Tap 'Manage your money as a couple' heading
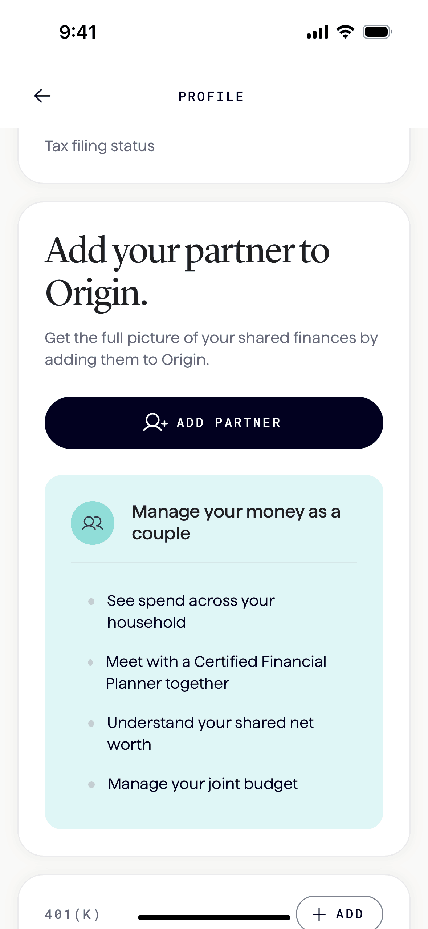Viewport: 428px width, 929px height. [x=236, y=522]
